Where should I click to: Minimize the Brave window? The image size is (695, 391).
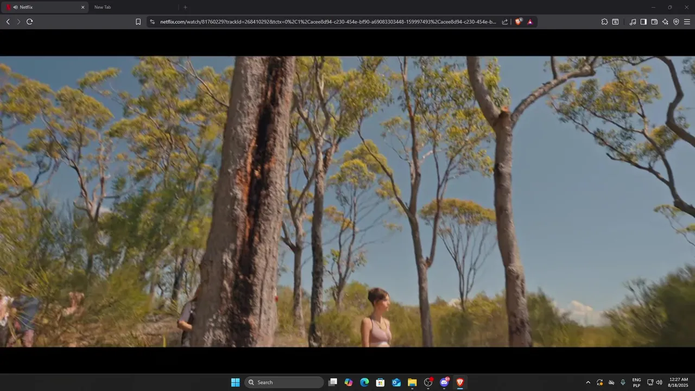point(654,7)
